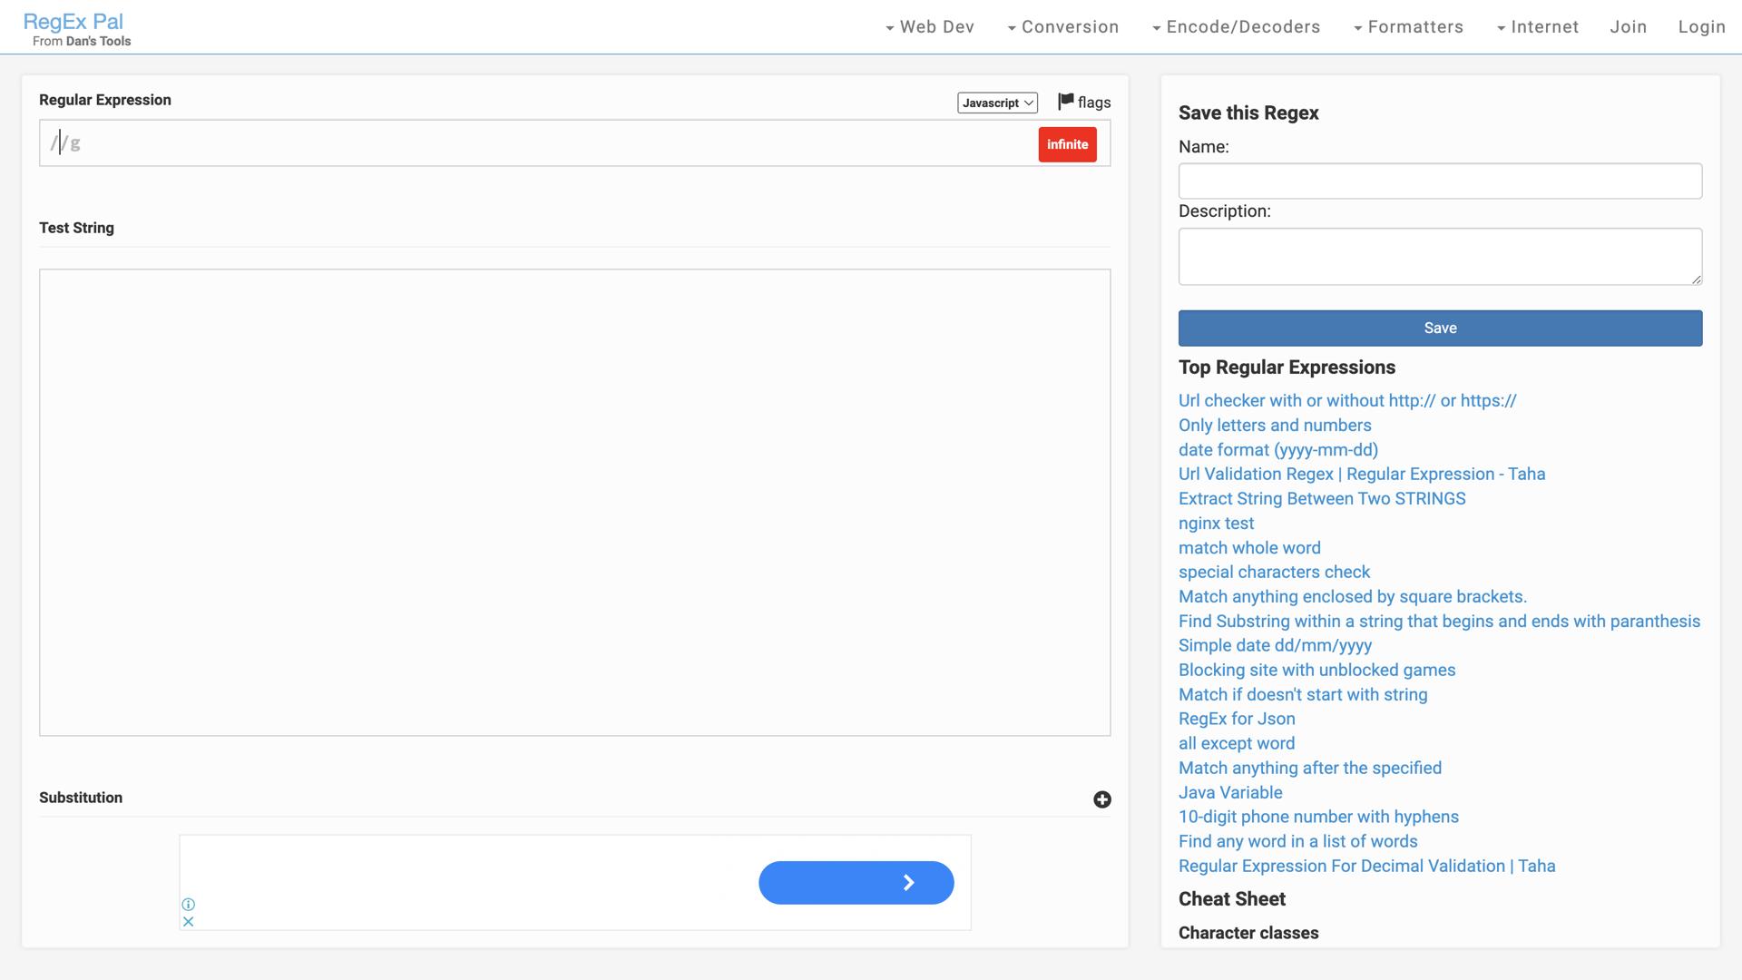Expand the Web Dev menu

point(930,27)
